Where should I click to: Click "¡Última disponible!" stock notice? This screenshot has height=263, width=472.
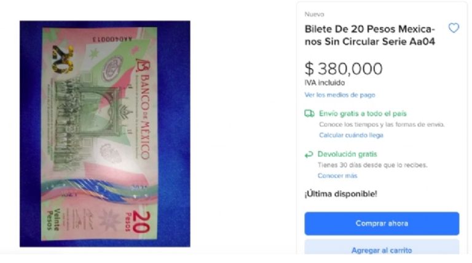coord(340,194)
